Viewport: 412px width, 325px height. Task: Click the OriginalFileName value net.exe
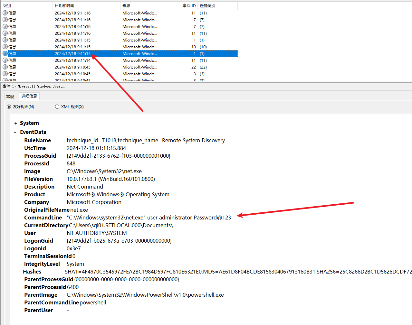point(79,210)
